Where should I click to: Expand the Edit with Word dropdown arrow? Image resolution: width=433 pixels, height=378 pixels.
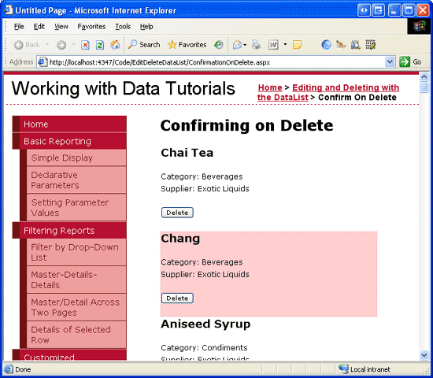[285, 44]
